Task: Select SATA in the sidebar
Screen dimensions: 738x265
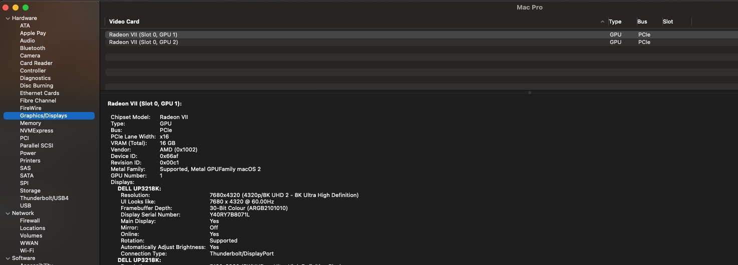Action: (27, 175)
